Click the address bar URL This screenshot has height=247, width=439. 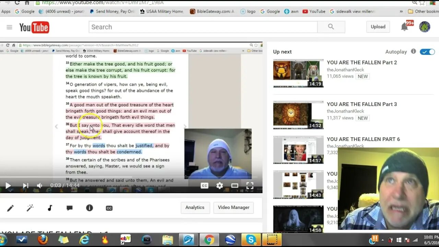click(x=103, y=2)
